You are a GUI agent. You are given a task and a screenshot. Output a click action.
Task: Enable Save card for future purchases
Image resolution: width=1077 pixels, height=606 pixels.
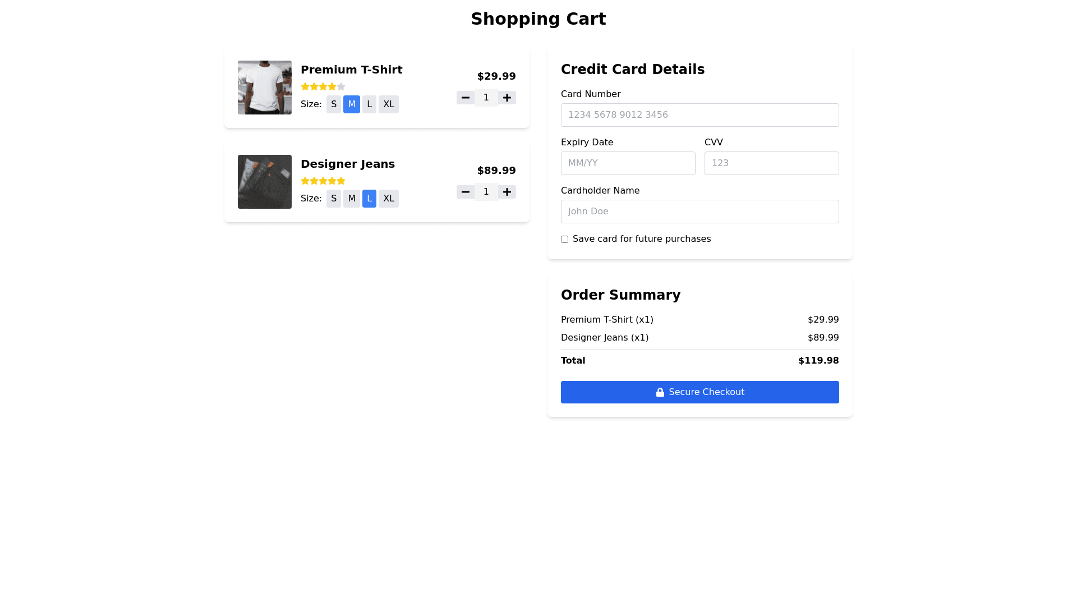tap(565, 240)
